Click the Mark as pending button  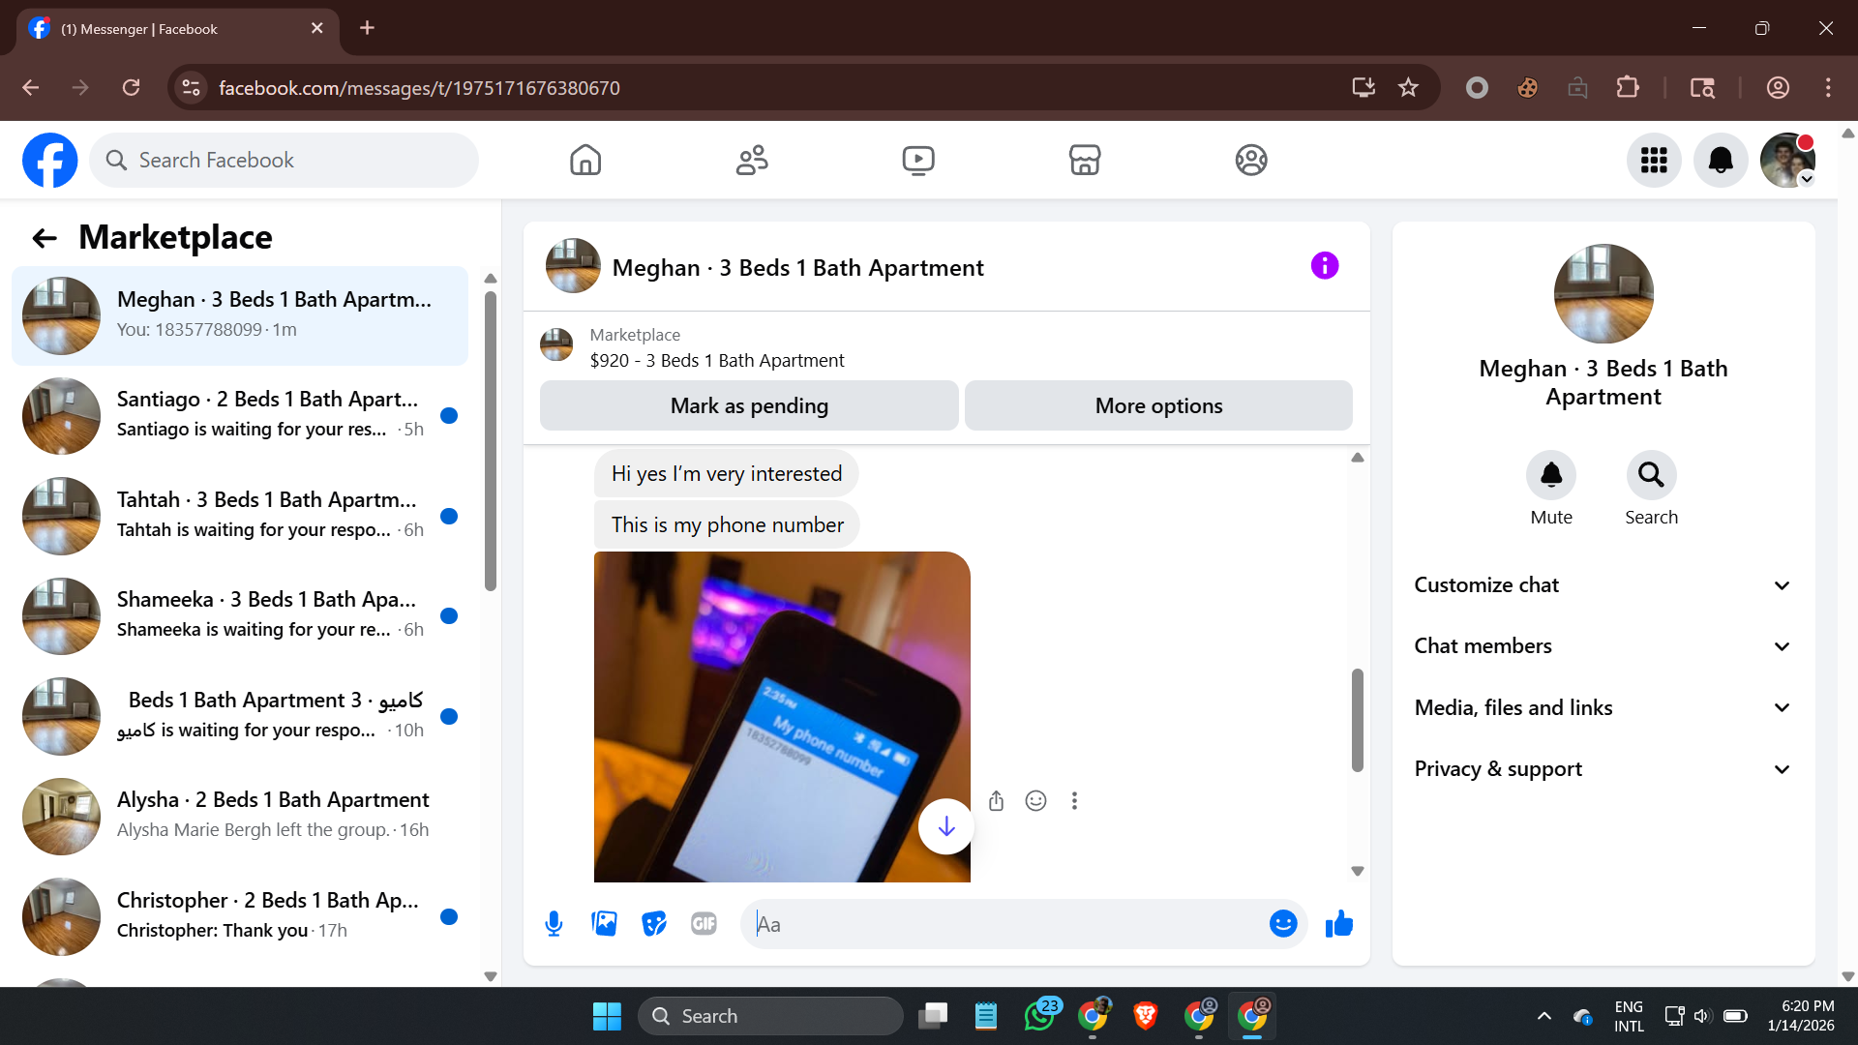tap(749, 405)
